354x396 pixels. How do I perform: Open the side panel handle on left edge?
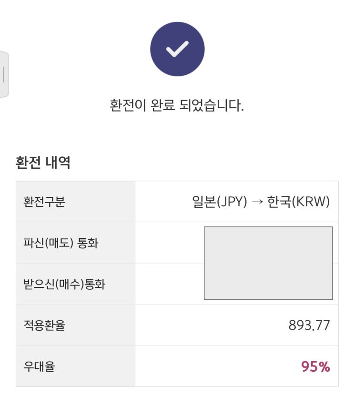coord(4,75)
